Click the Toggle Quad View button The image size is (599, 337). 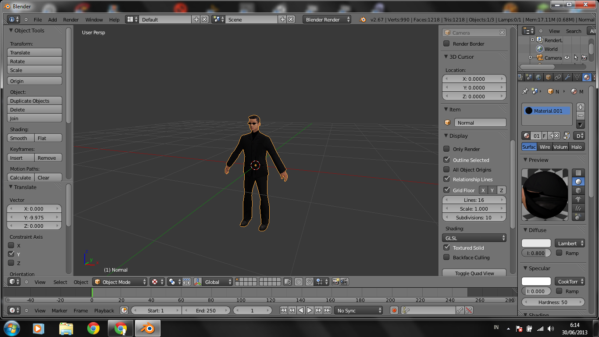pos(474,273)
